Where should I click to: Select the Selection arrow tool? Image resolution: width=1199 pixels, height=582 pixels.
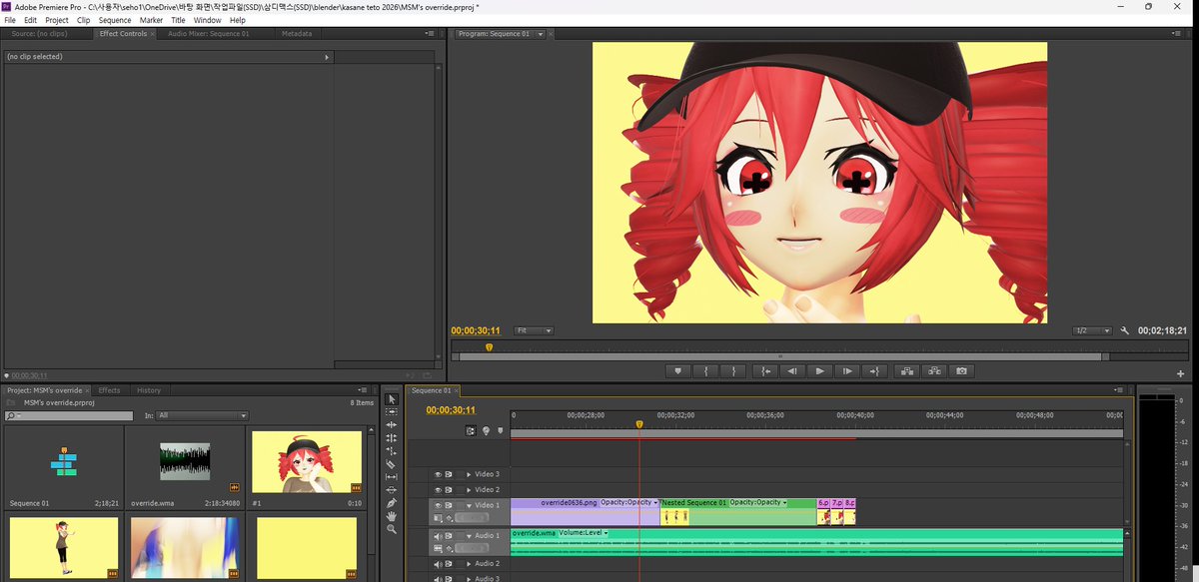pyautogui.click(x=391, y=399)
